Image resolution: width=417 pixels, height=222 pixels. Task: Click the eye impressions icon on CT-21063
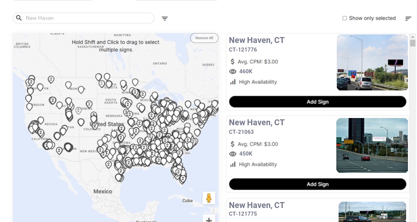[x=233, y=154]
